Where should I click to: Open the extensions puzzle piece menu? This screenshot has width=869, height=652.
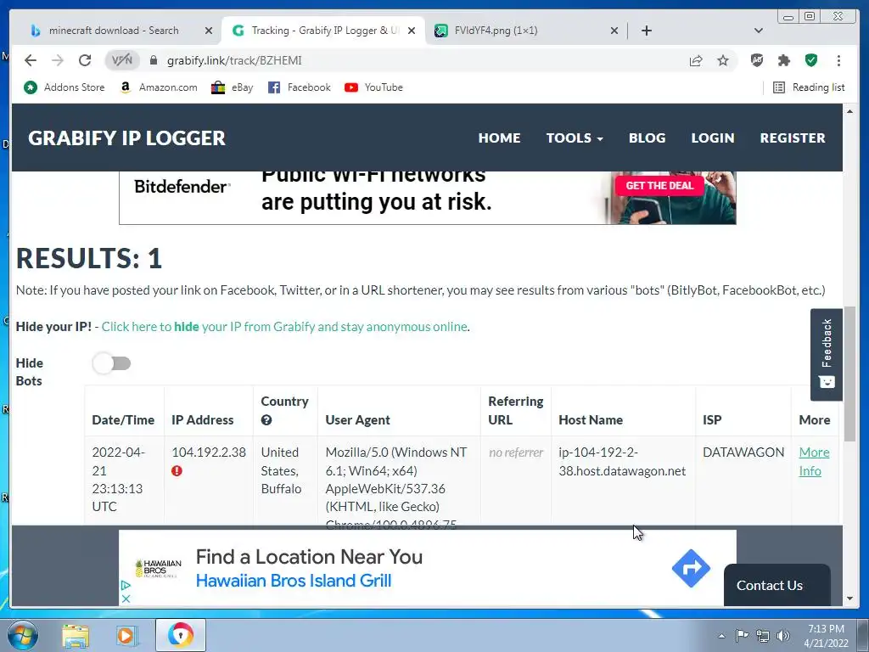coord(783,60)
